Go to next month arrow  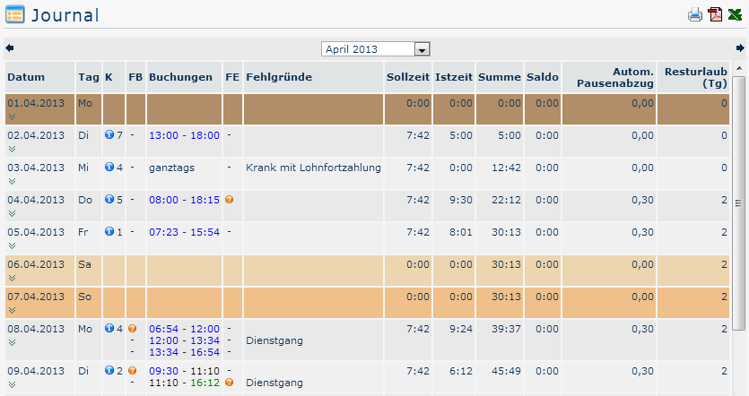(740, 48)
